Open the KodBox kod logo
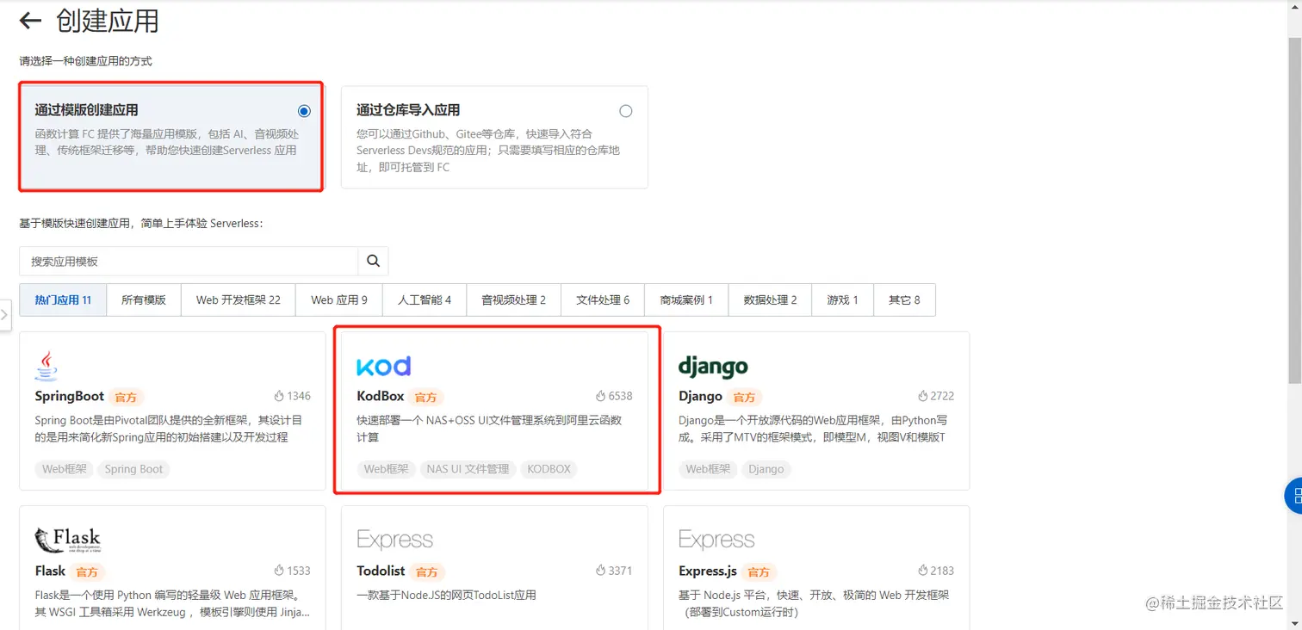 383,366
